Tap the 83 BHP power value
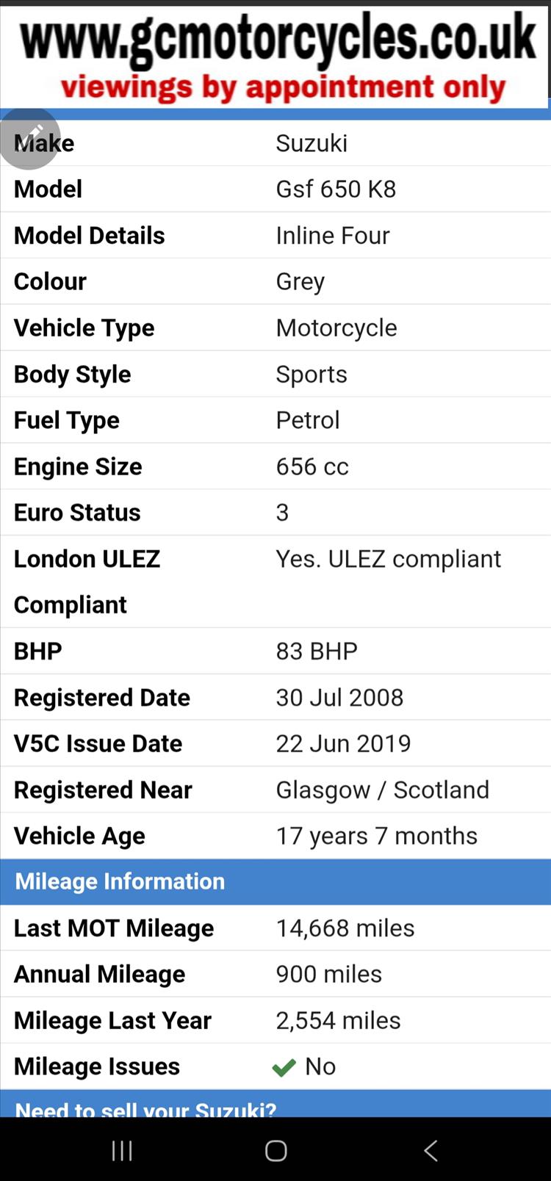 pos(317,651)
